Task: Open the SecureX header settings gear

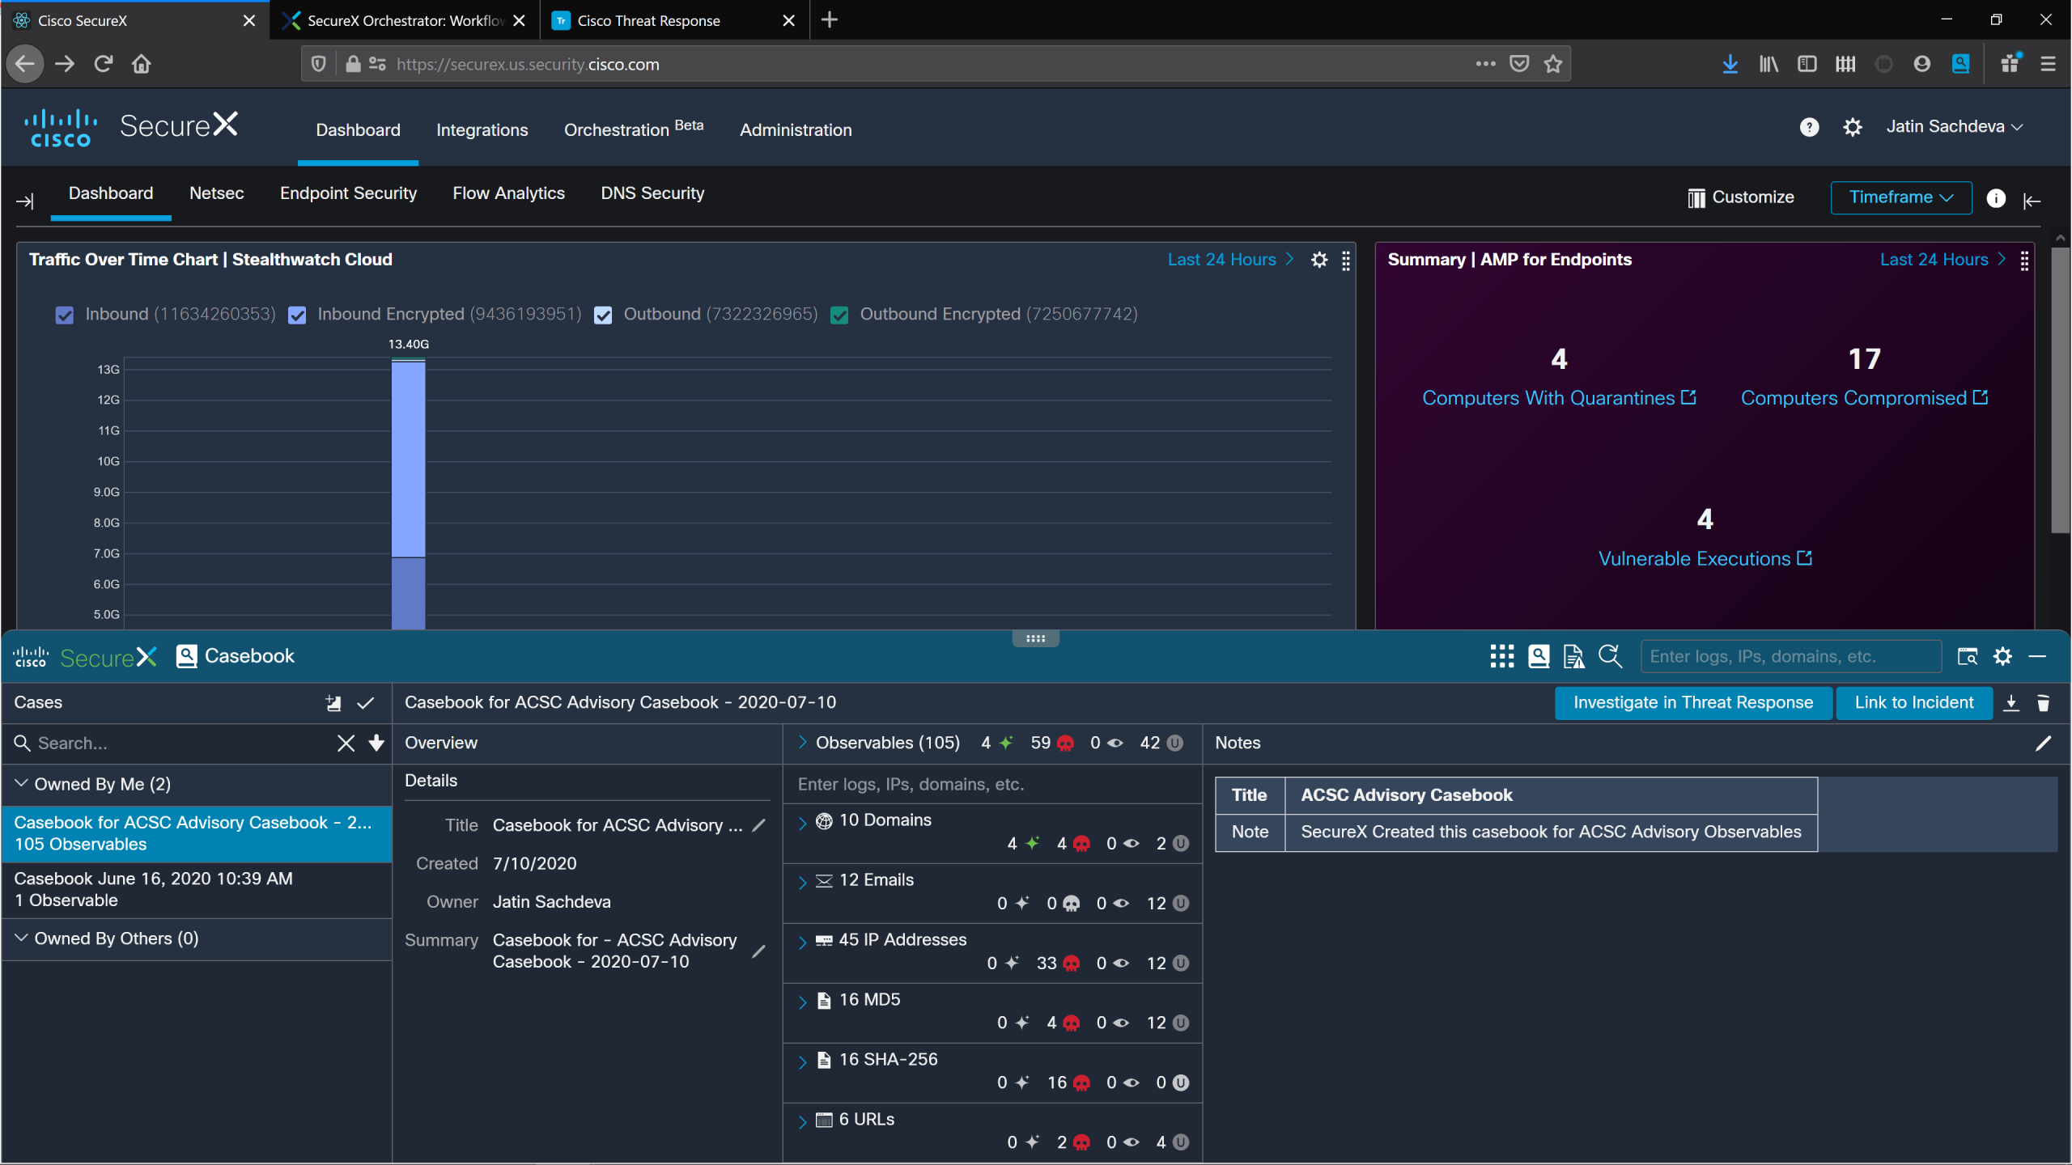Action: (x=1853, y=127)
